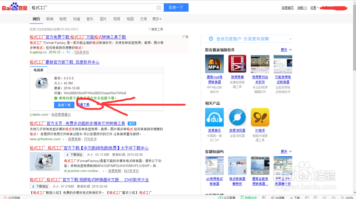
Task: Click the 官网 badge next to pcfreetime result
Action: pos(132,124)
